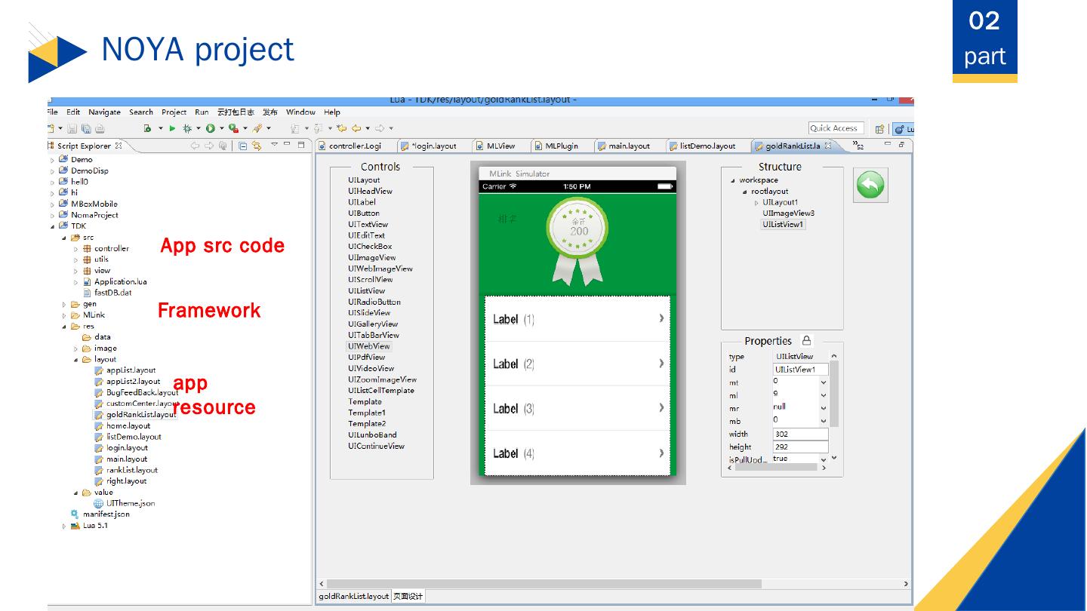1087x611 pixels.
Task: Expand the controller package node
Action: click(75, 249)
